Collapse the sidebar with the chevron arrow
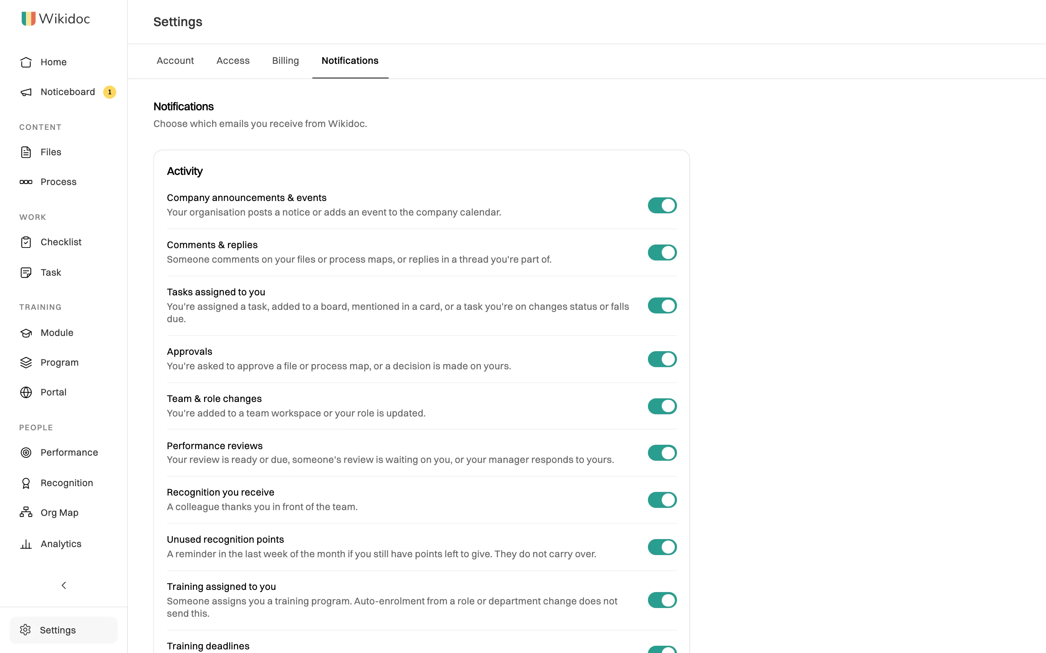The height and width of the screenshot is (653, 1046). pyautogui.click(x=64, y=585)
